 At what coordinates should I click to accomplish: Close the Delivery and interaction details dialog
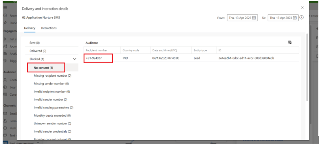[x=302, y=7]
